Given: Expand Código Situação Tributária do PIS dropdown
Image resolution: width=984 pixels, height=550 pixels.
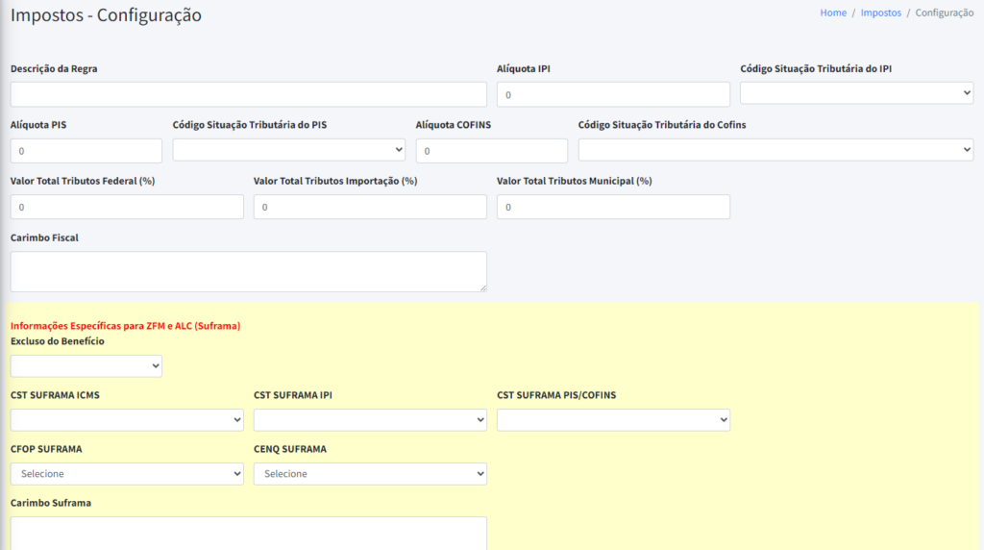Looking at the screenshot, I should (x=288, y=149).
